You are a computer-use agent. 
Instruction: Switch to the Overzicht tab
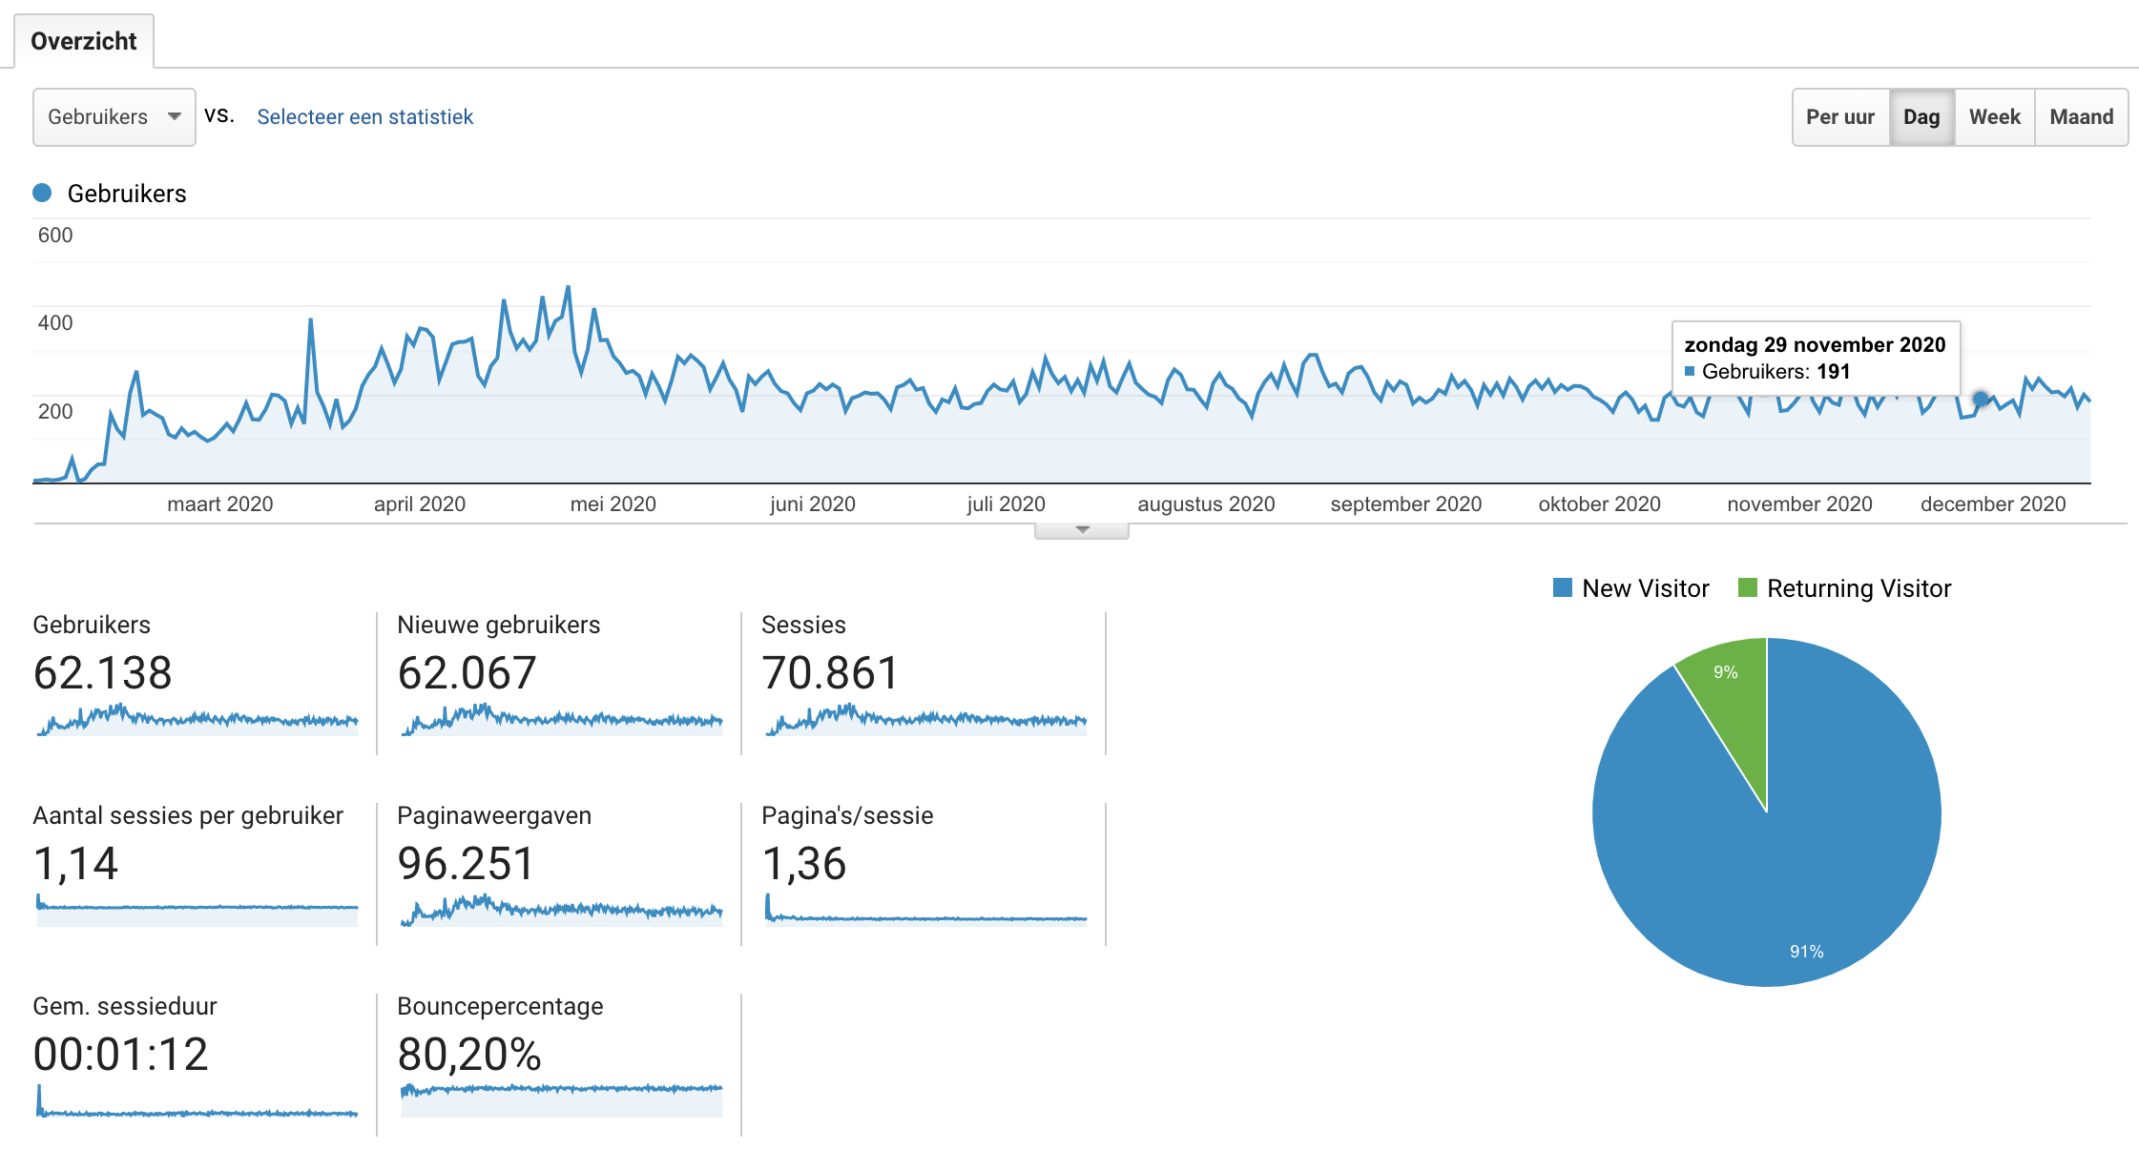pyautogui.click(x=84, y=41)
